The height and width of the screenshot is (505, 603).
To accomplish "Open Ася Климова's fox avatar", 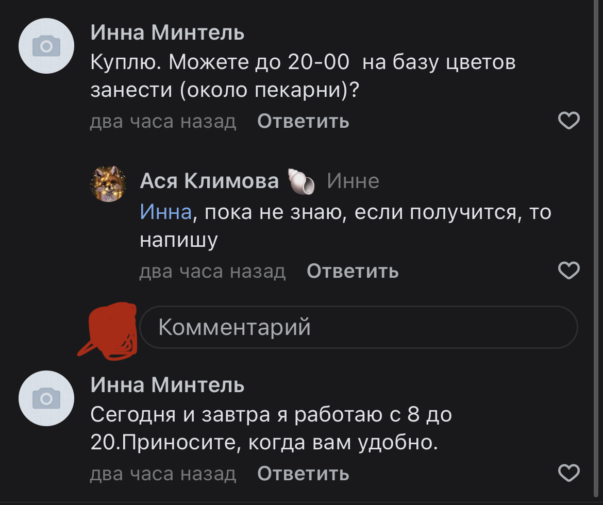I will click(x=109, y=184).
